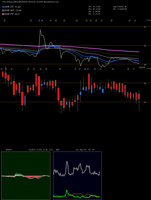
Task: Click the rightmost red candlestick
Action: (x=139, y=96)
